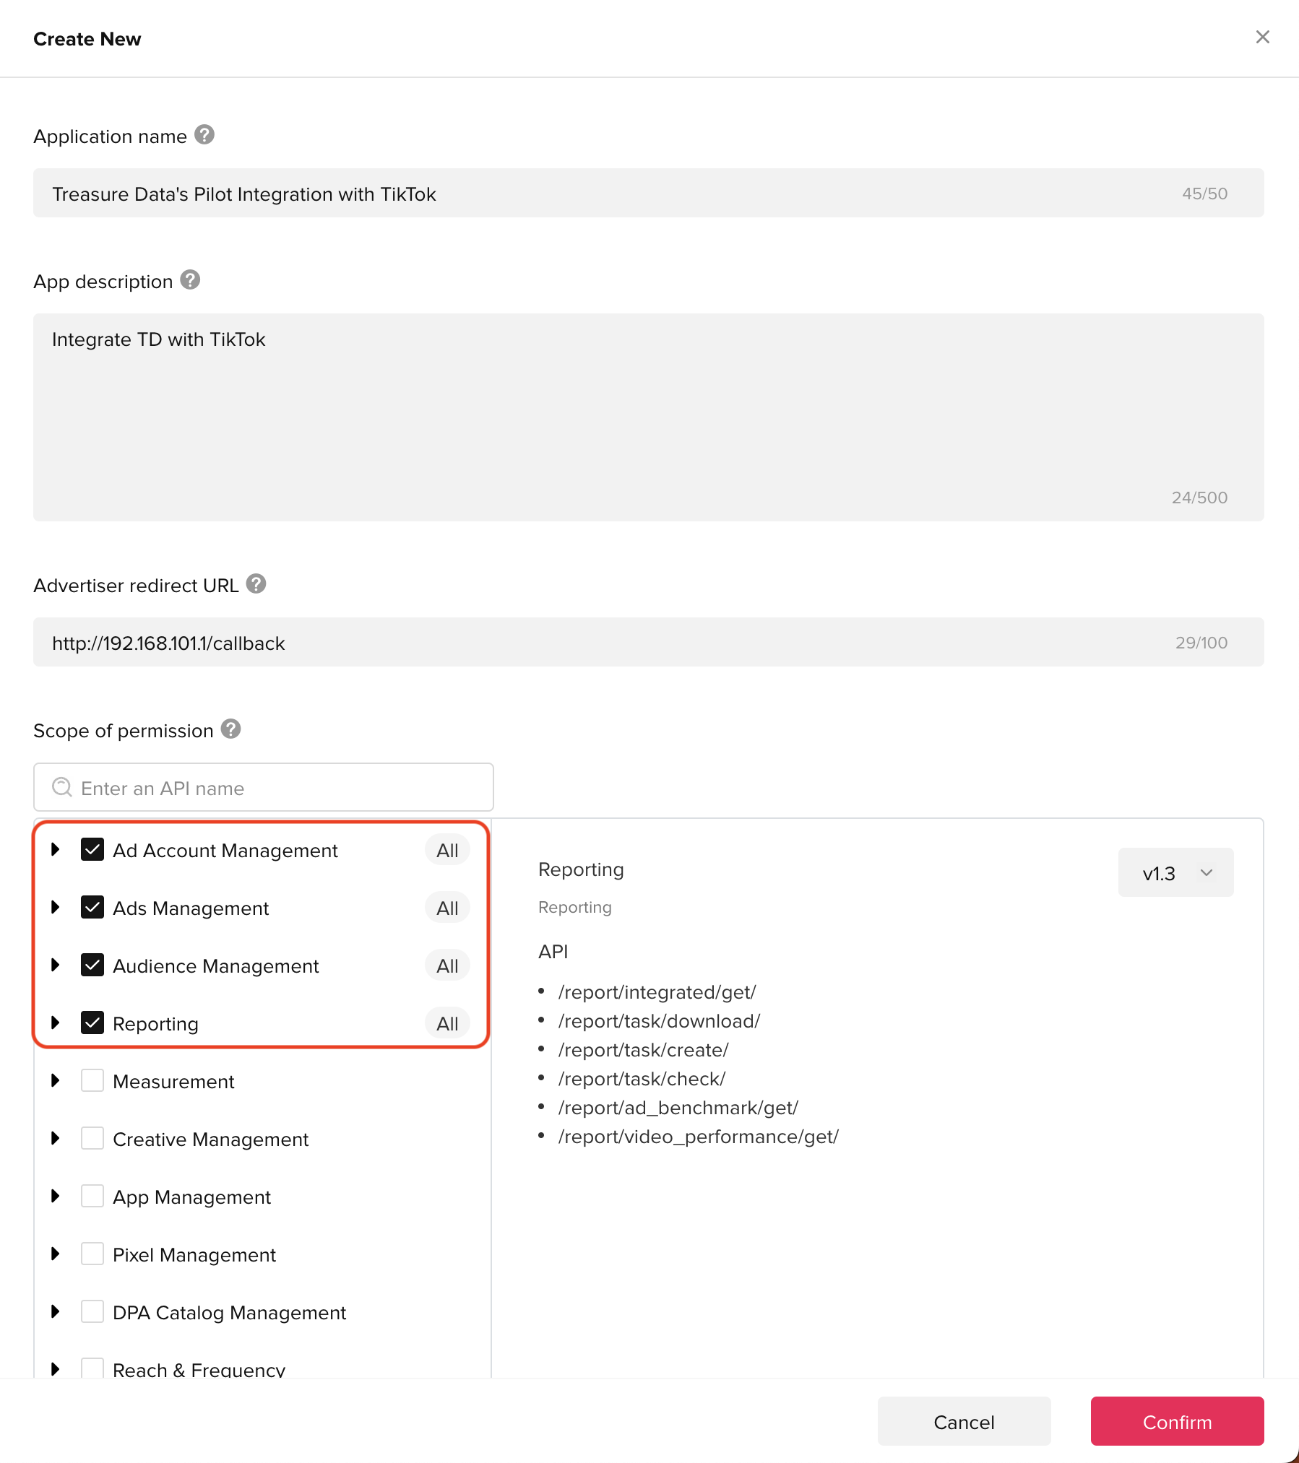Screen dimensions: 1299x1463
Task: Expand the Creative Management tree node
Action: (56, 1139)
